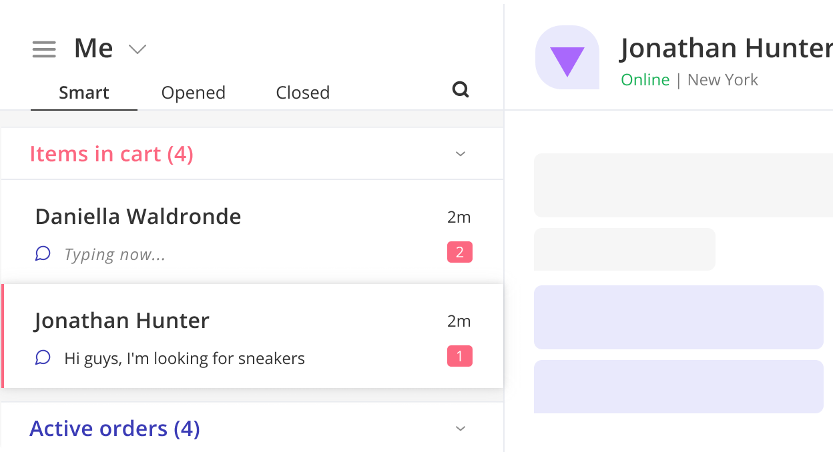The height and width of the screenshot is (452, 833).
Task: Click the red badge showing 1 unread
Action: tap(460, 356)
